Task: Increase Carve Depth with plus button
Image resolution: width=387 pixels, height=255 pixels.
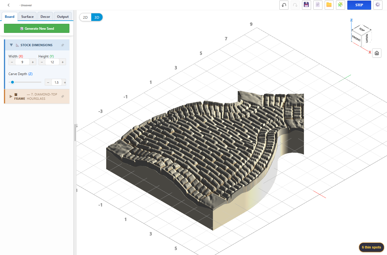Action: [65, 82]
